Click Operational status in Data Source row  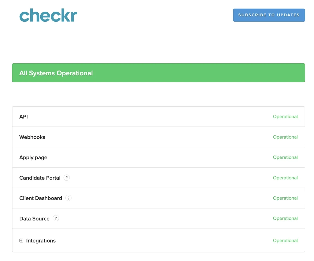[x=285, y=219]
